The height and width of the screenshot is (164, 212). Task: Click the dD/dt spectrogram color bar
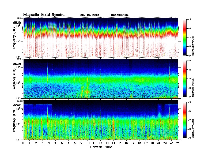pos(185,79)
